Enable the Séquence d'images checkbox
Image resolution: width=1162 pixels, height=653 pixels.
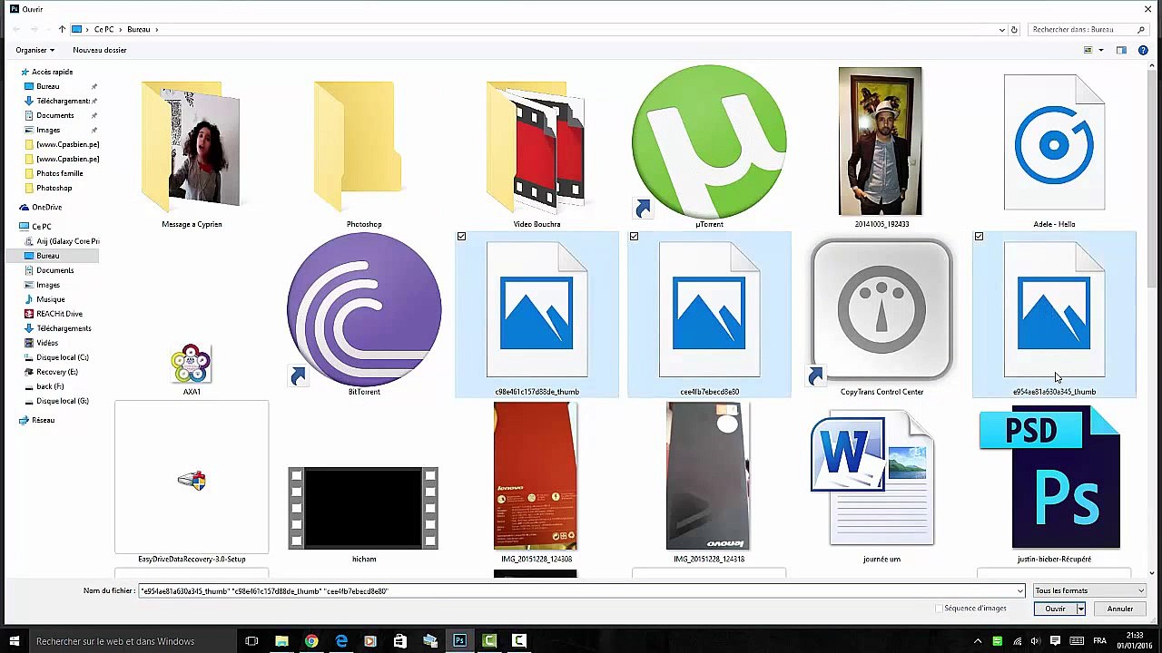(x=939, y=609)
